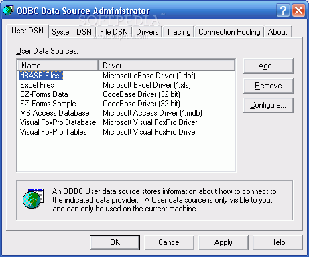The width and height of the screenshot is (309, 257).
Task: Close the ODBC Data Source Administrator window
Action: coord(298,11)
